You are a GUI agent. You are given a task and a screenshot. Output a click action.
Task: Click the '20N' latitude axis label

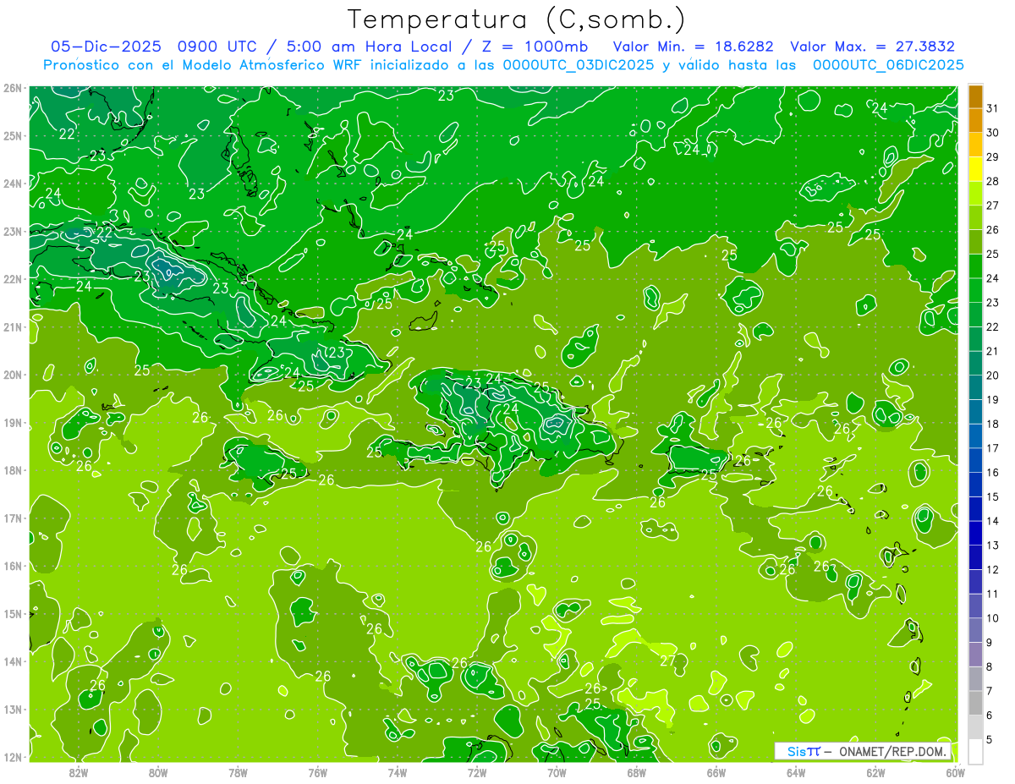click(x=12, y=375)
